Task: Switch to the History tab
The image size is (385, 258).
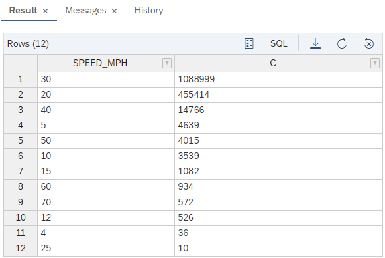Action: 149,10
